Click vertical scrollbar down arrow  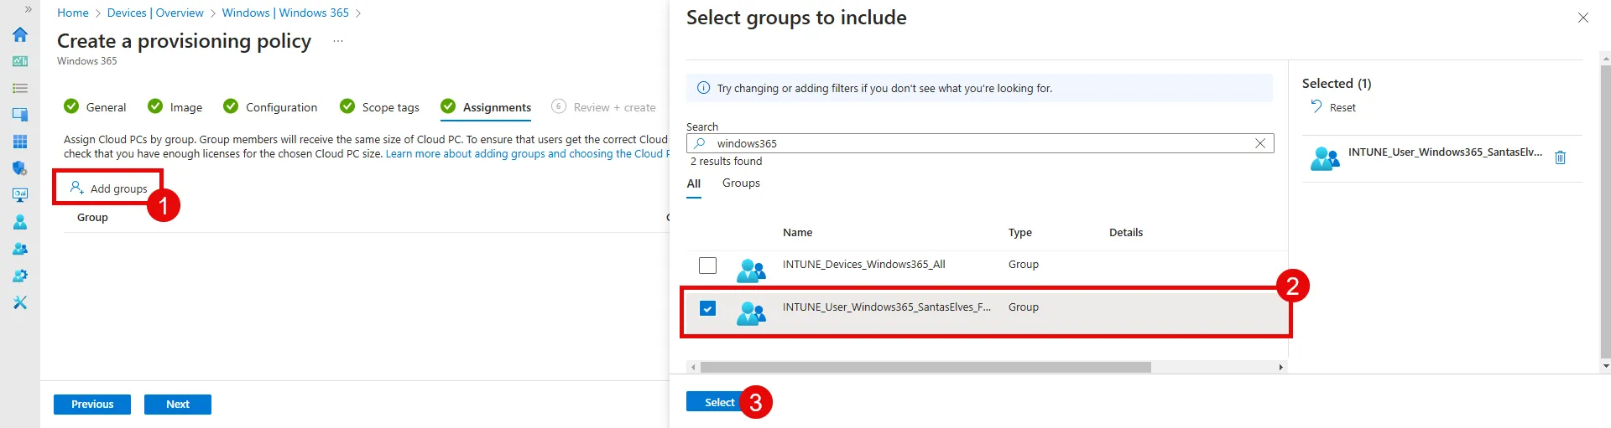(x=1606, y=366)
